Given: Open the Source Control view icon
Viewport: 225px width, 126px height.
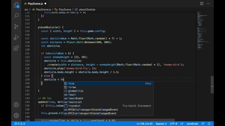Looking at the screenshot, I should [16, 27].
